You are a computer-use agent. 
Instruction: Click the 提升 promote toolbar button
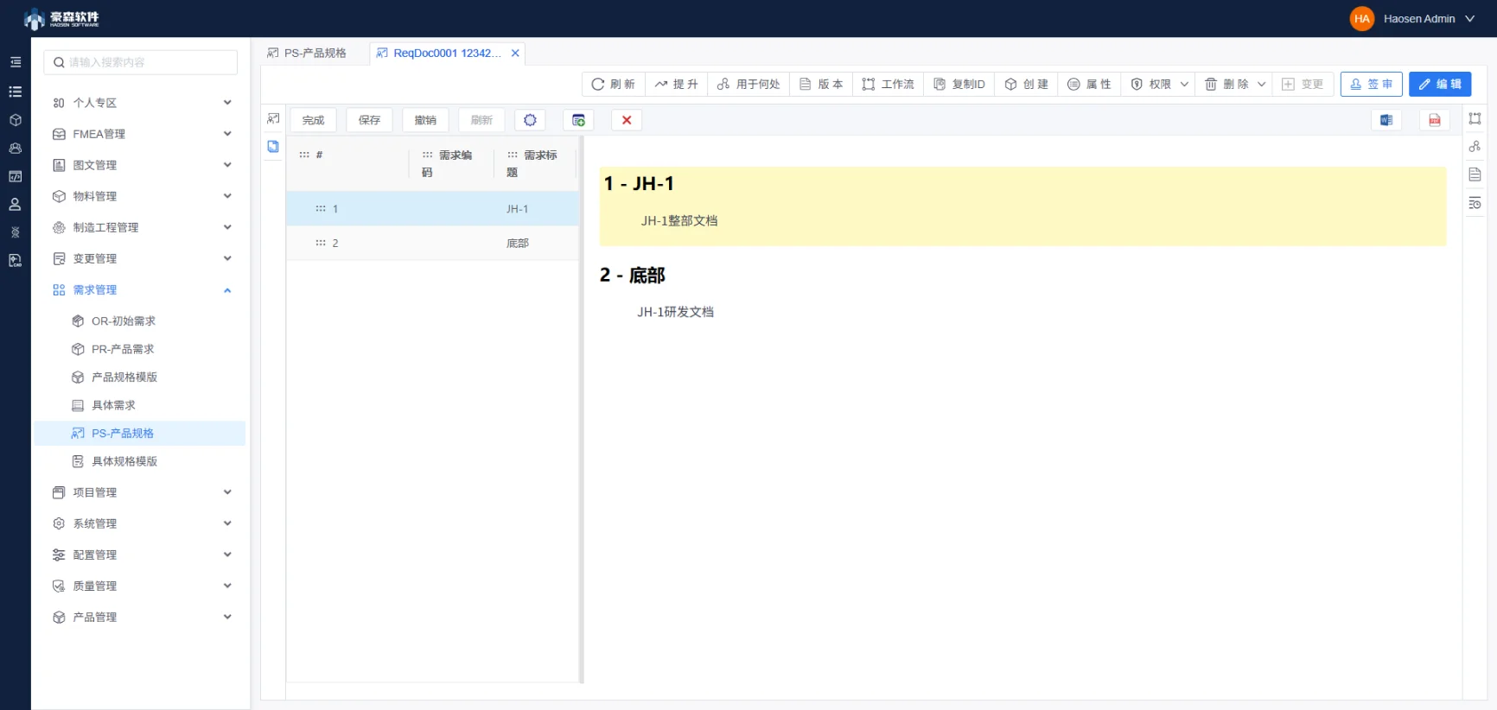pos(677,84)
